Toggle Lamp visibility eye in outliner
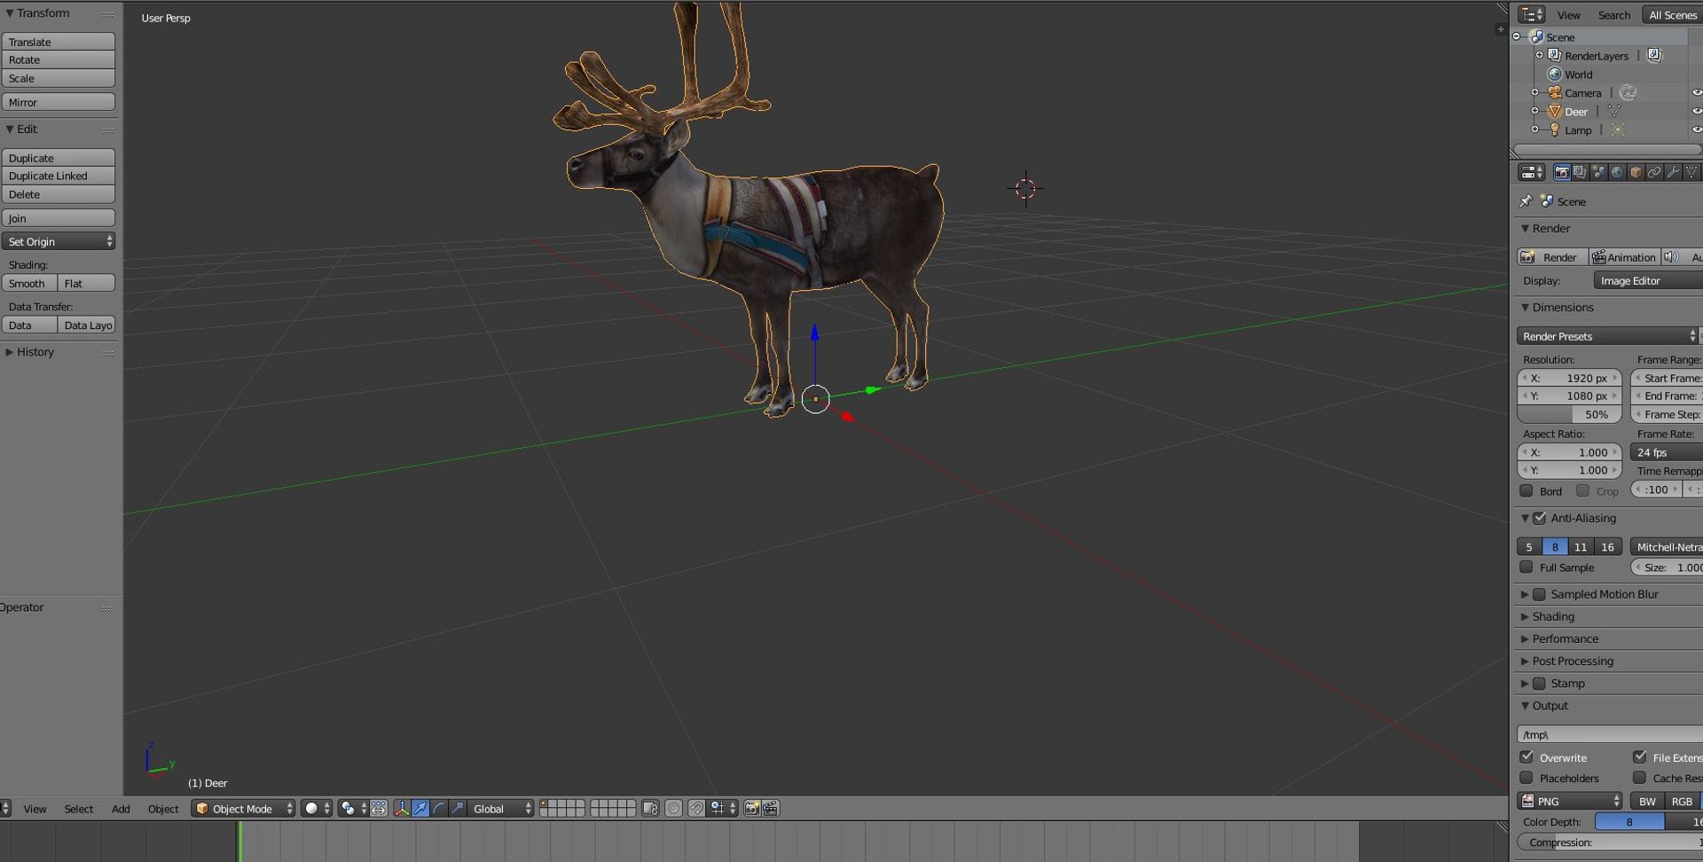The height and width of the screenshot is (862, 1703). coord(1696,129)
